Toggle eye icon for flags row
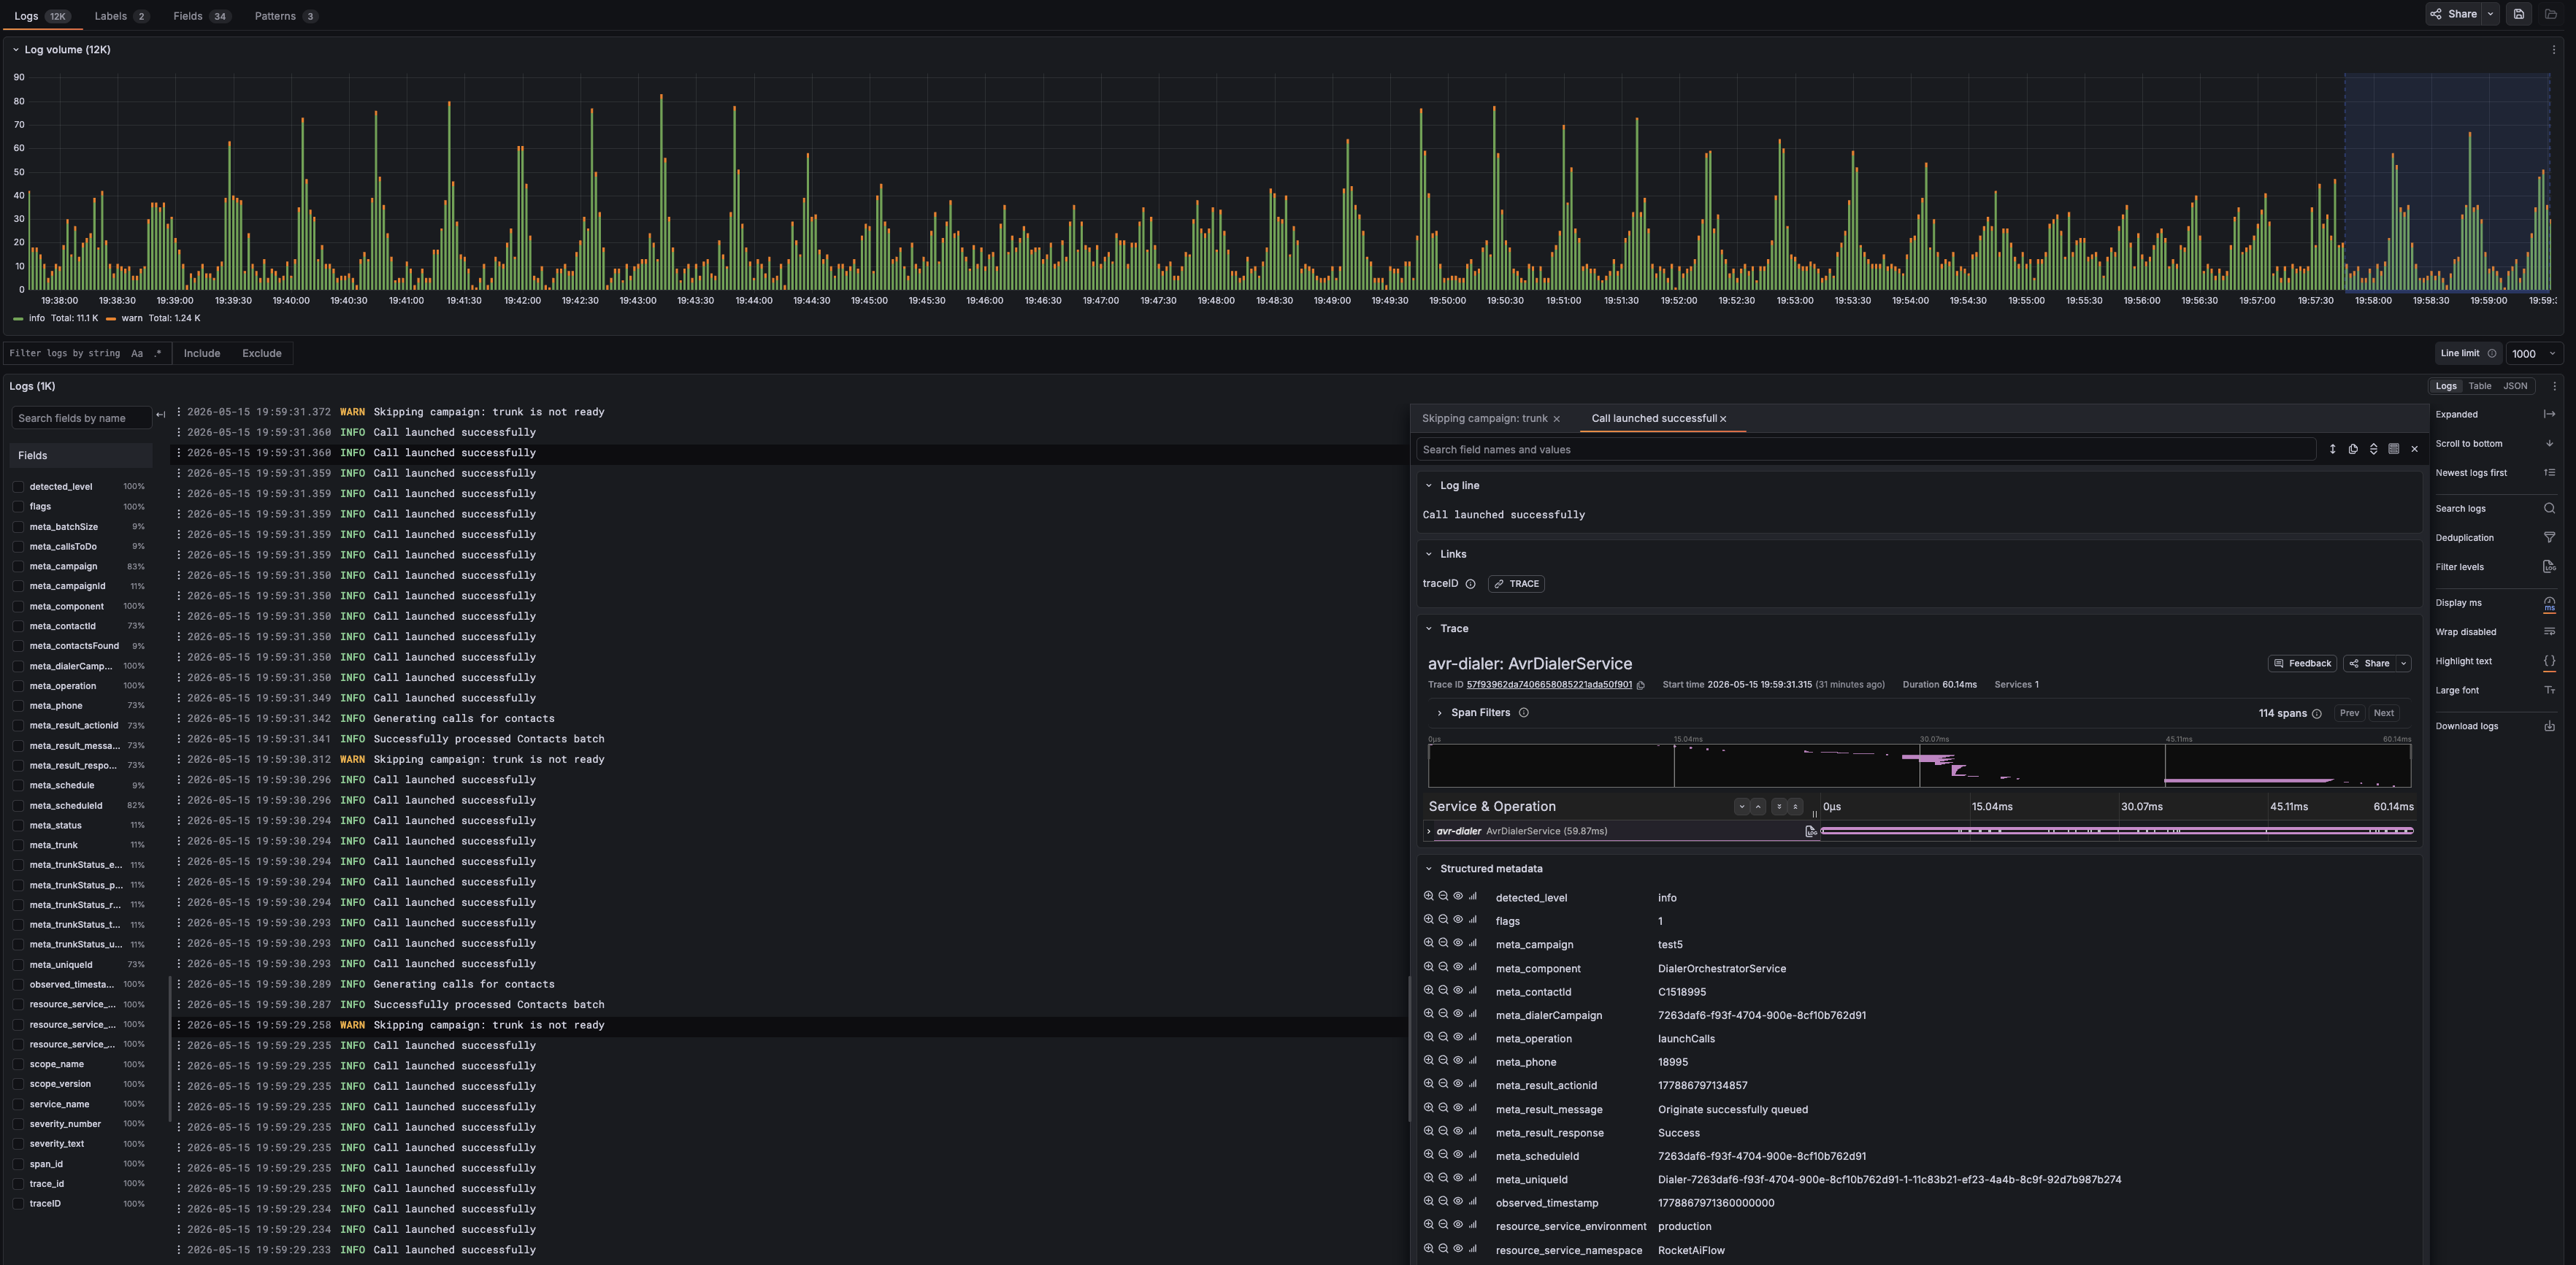 1458,919
